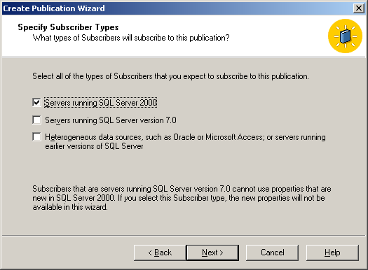Click the 'What types of Subscribers' subtitle text

tap(131, 38)
